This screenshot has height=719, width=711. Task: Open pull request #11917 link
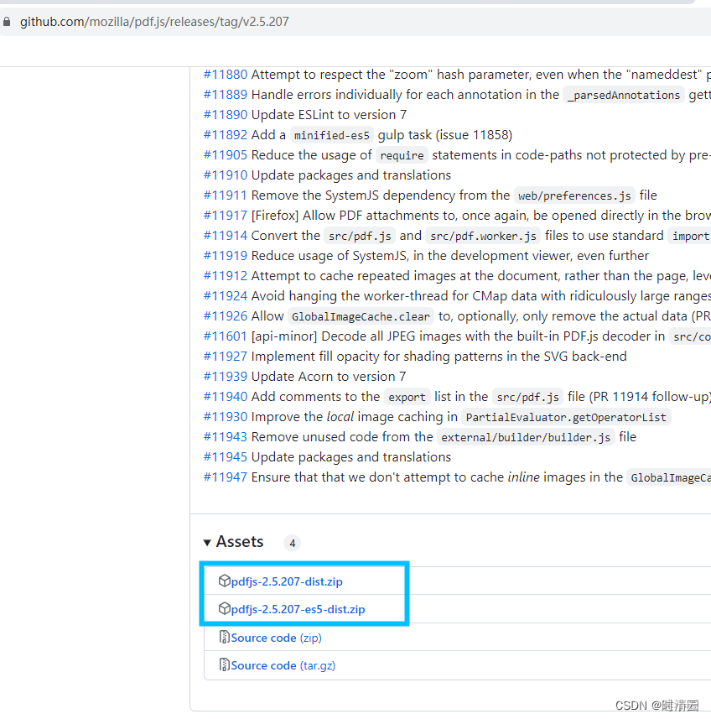tap(226, 215)
